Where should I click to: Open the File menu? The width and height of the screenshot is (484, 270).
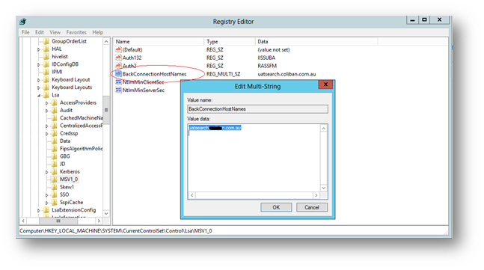[25, 32]
